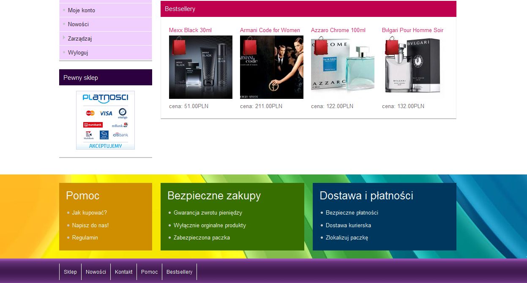The height and width of the screenshot is (283, 527).
Task: Open Bezpieczne płatności link
Action: tap(352, 213)
